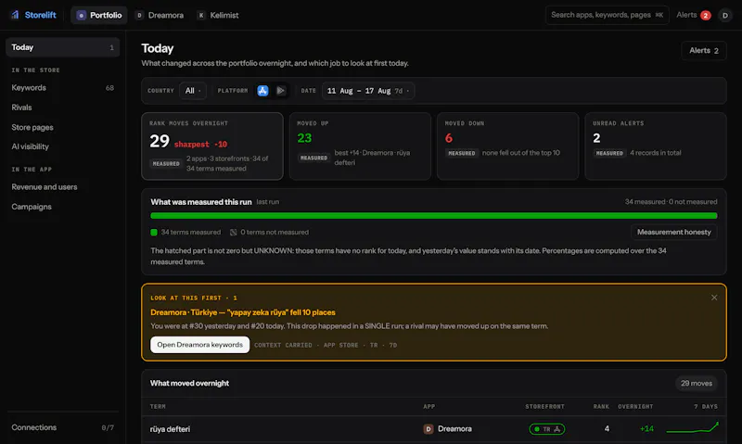Sort by the Rank column header
The width and height of the screenshot is (742, 444).
601,407
